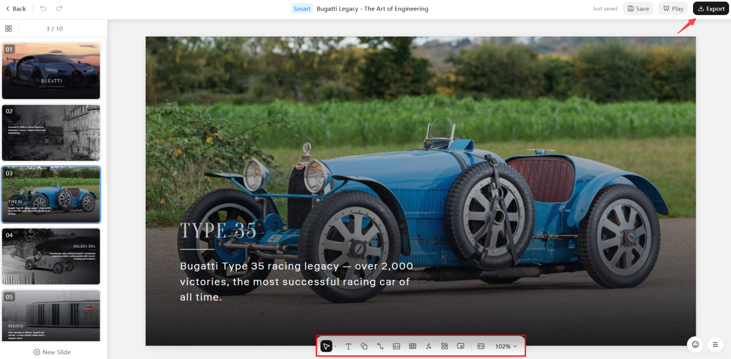Open the formula (fx) tool
Image resolution: width=731 pixels, height=359 pixels.
pos(429,346)
